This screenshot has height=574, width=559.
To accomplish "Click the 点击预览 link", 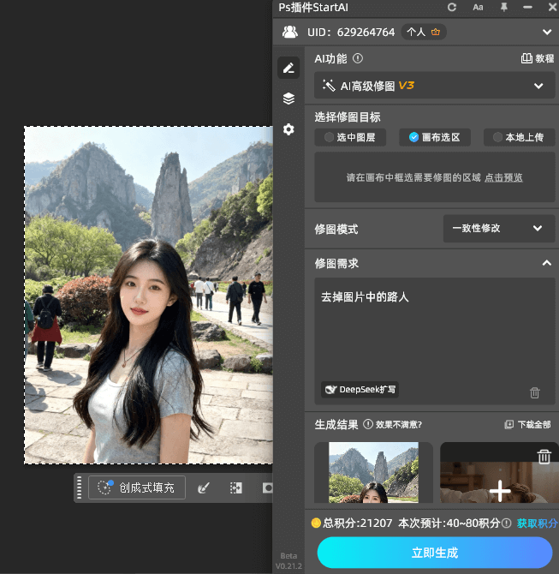I will [503, 178].
